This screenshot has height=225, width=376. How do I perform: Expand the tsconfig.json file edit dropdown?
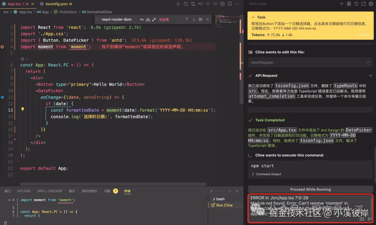tap(367, 62)
